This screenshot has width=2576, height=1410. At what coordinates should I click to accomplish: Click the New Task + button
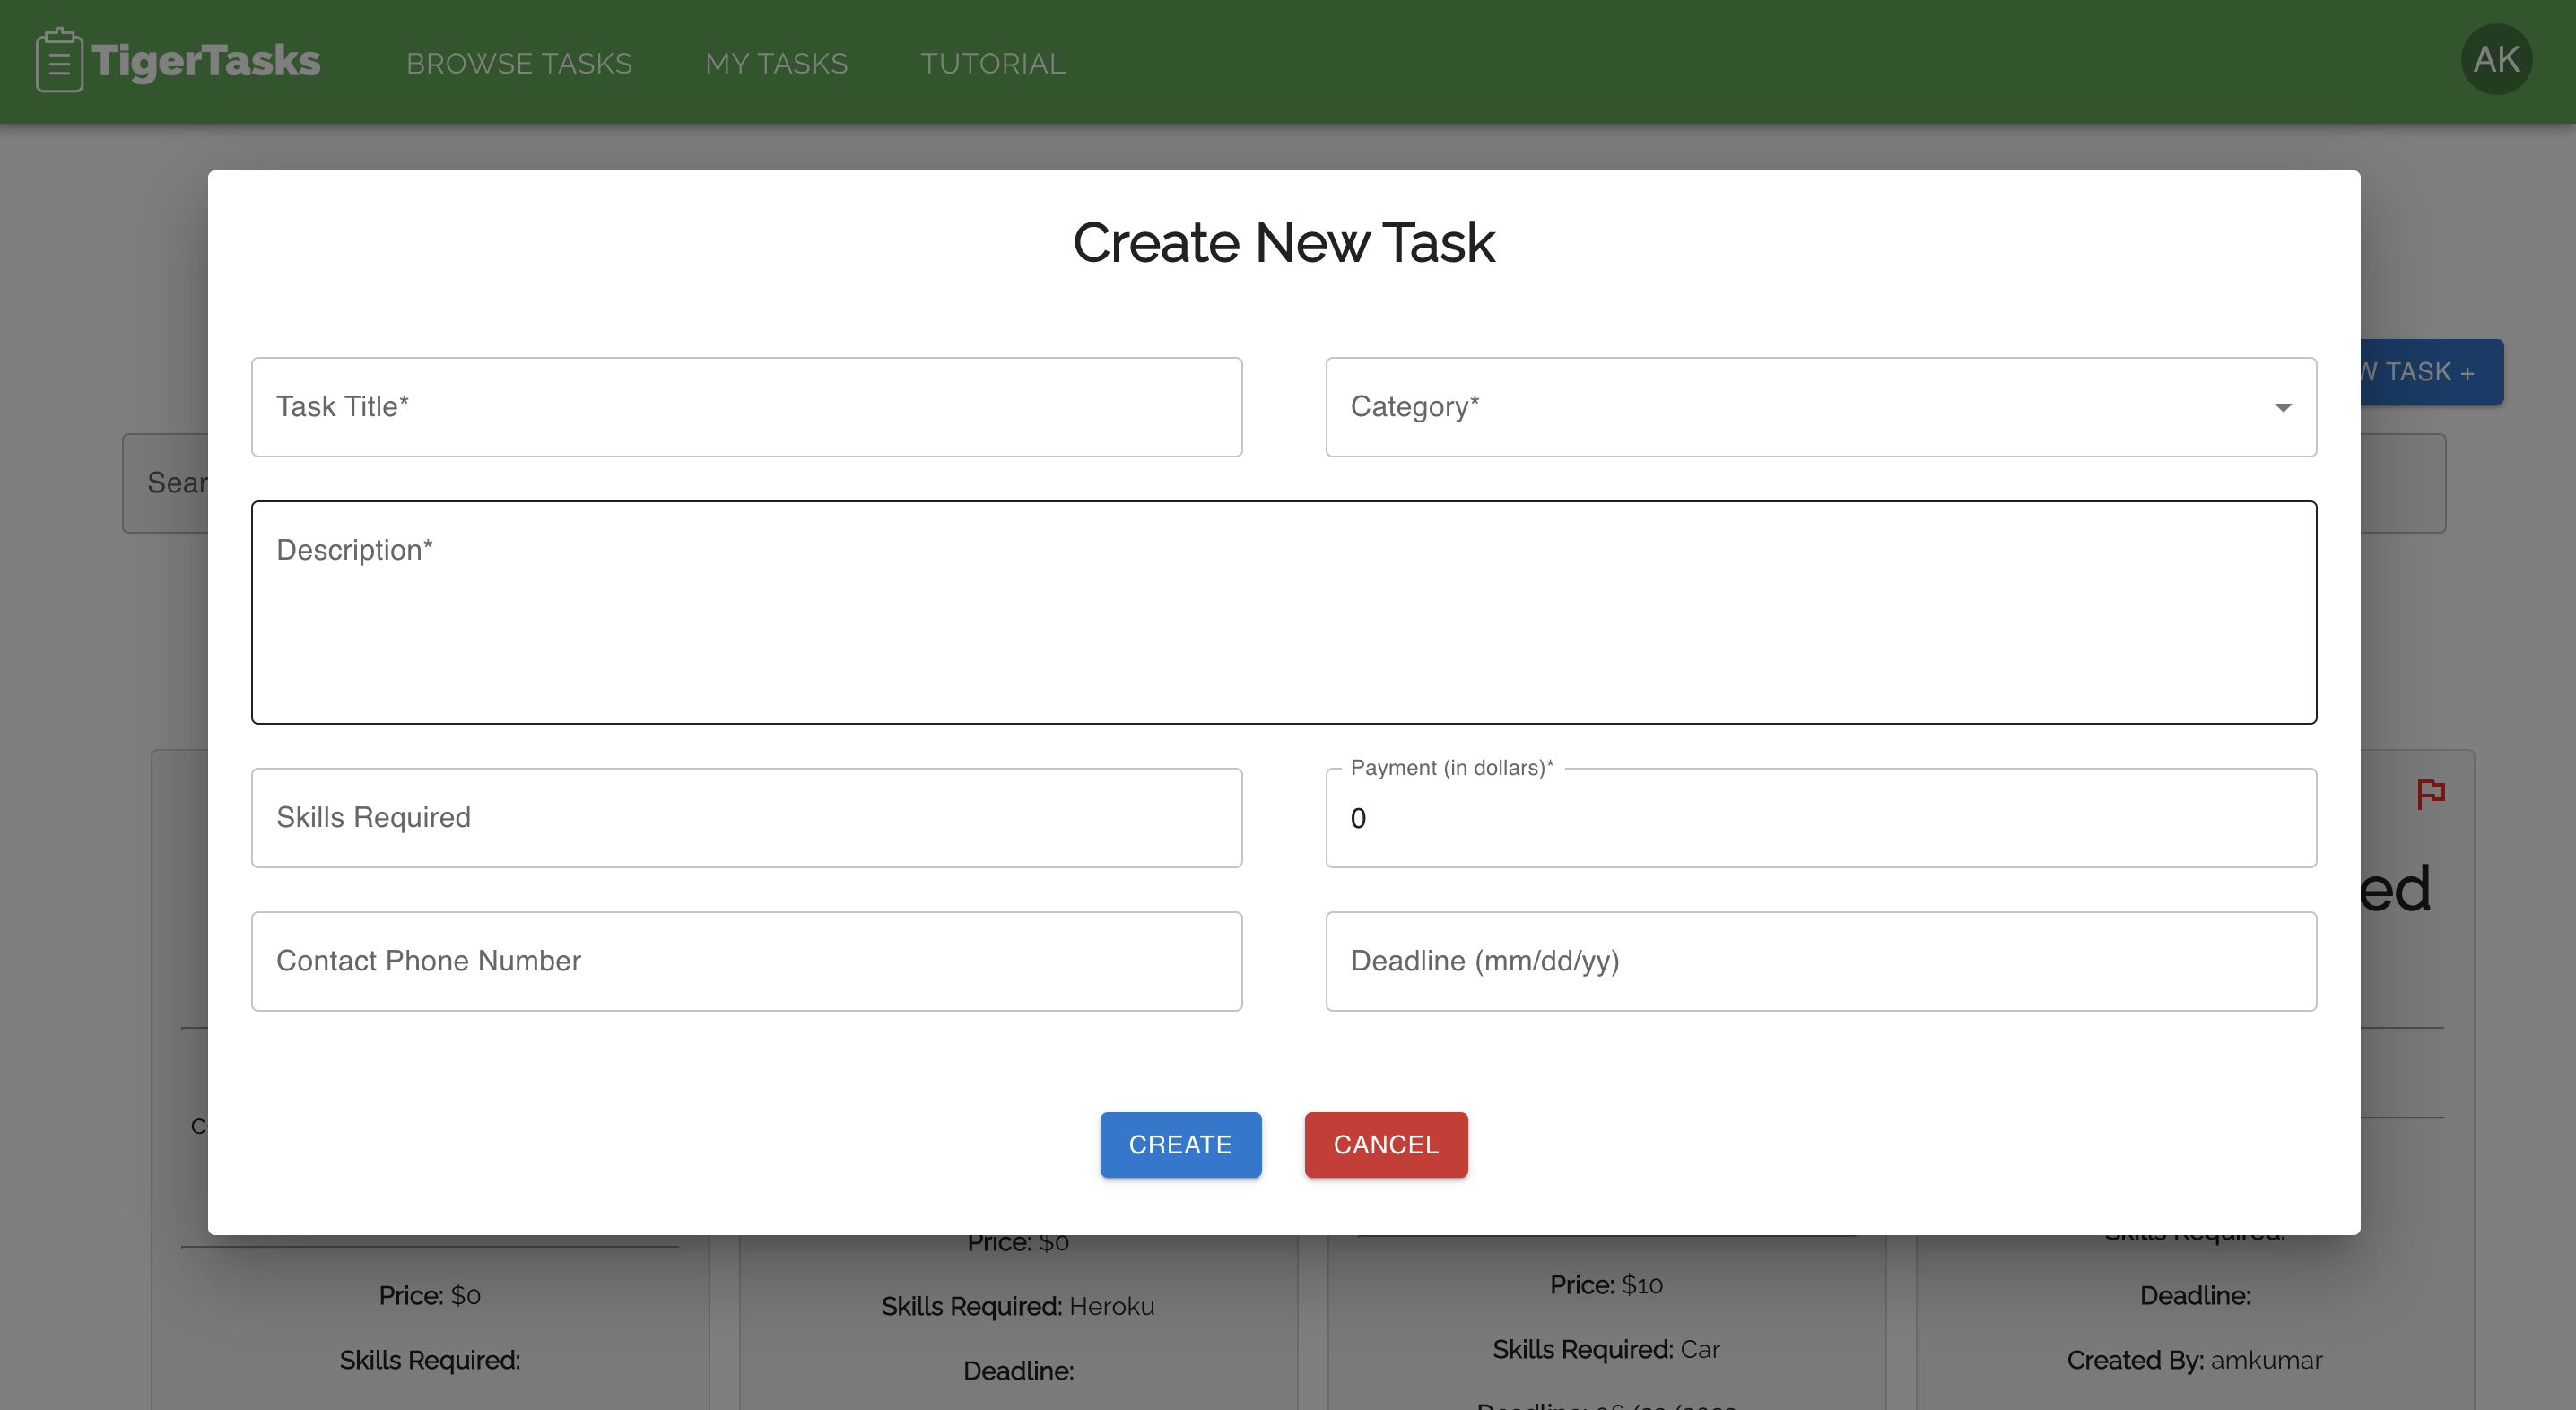click(x=2432, y=372)
